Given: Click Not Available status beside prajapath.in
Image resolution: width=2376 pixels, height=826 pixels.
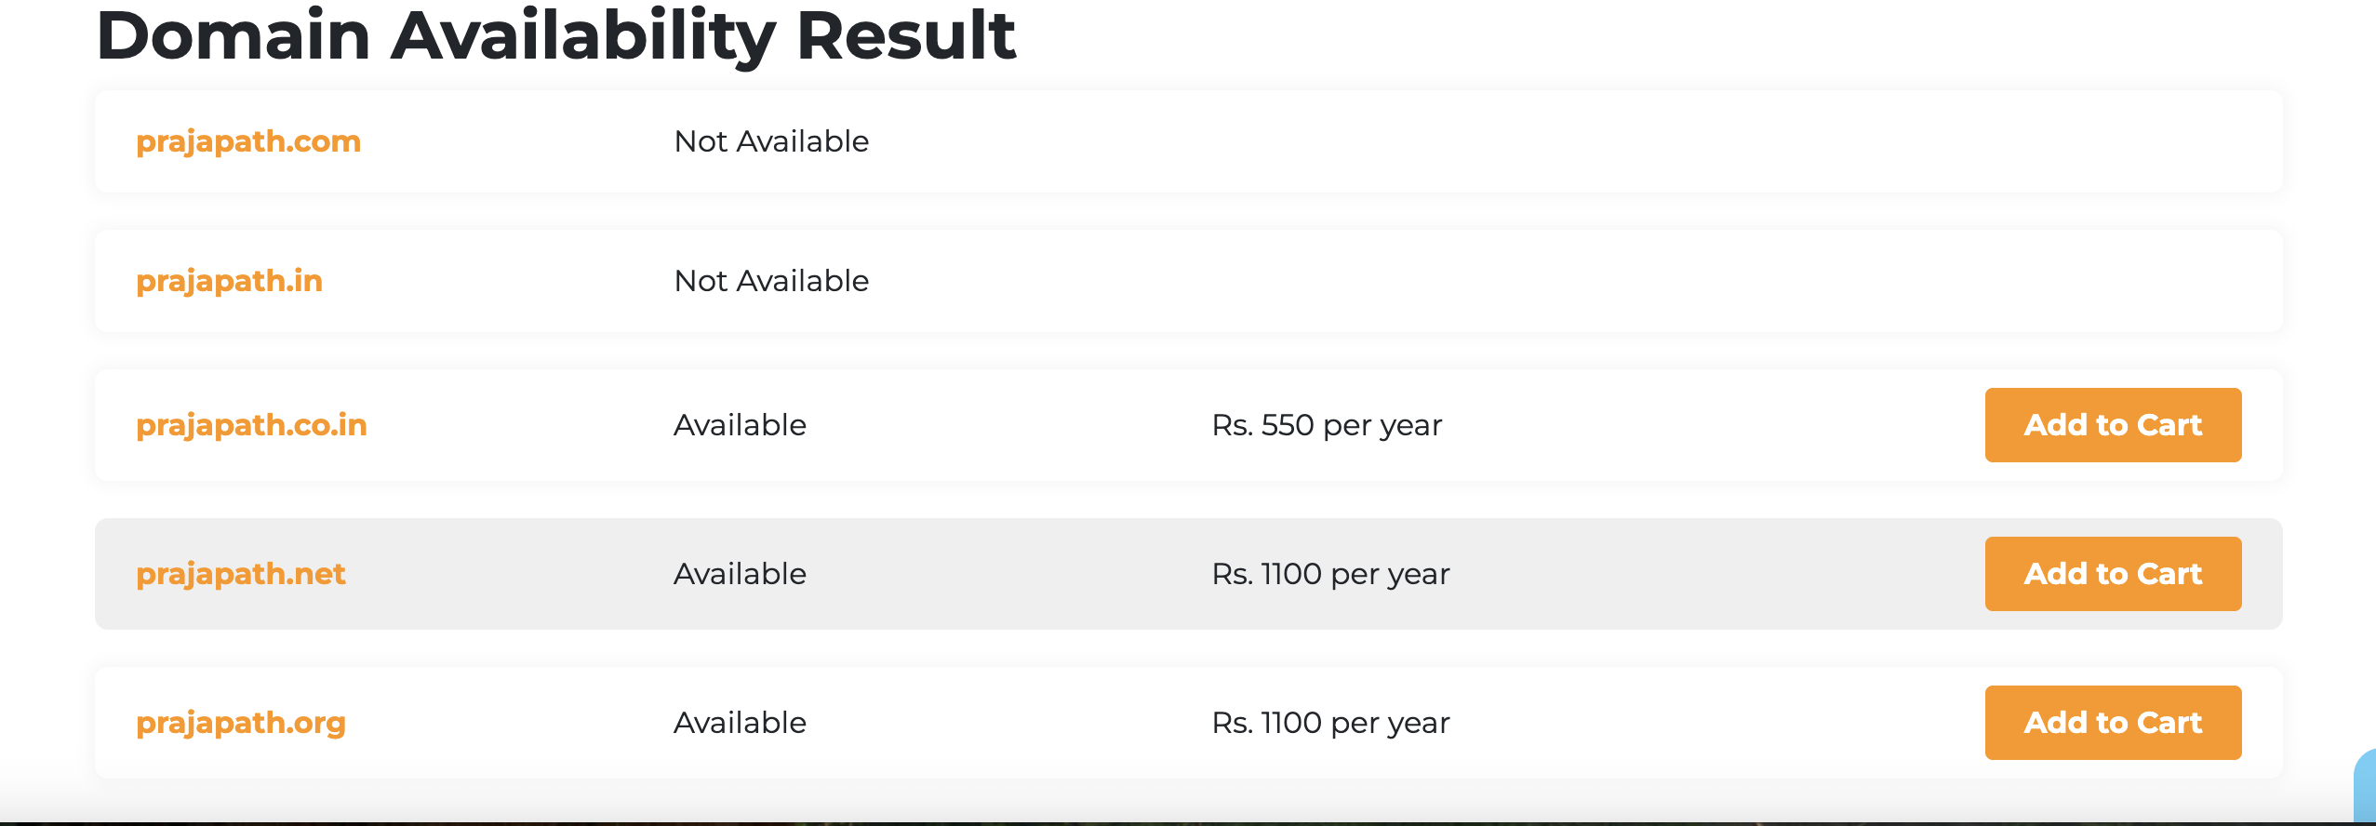Looking at the screenshot, I should tap(771, 281).
